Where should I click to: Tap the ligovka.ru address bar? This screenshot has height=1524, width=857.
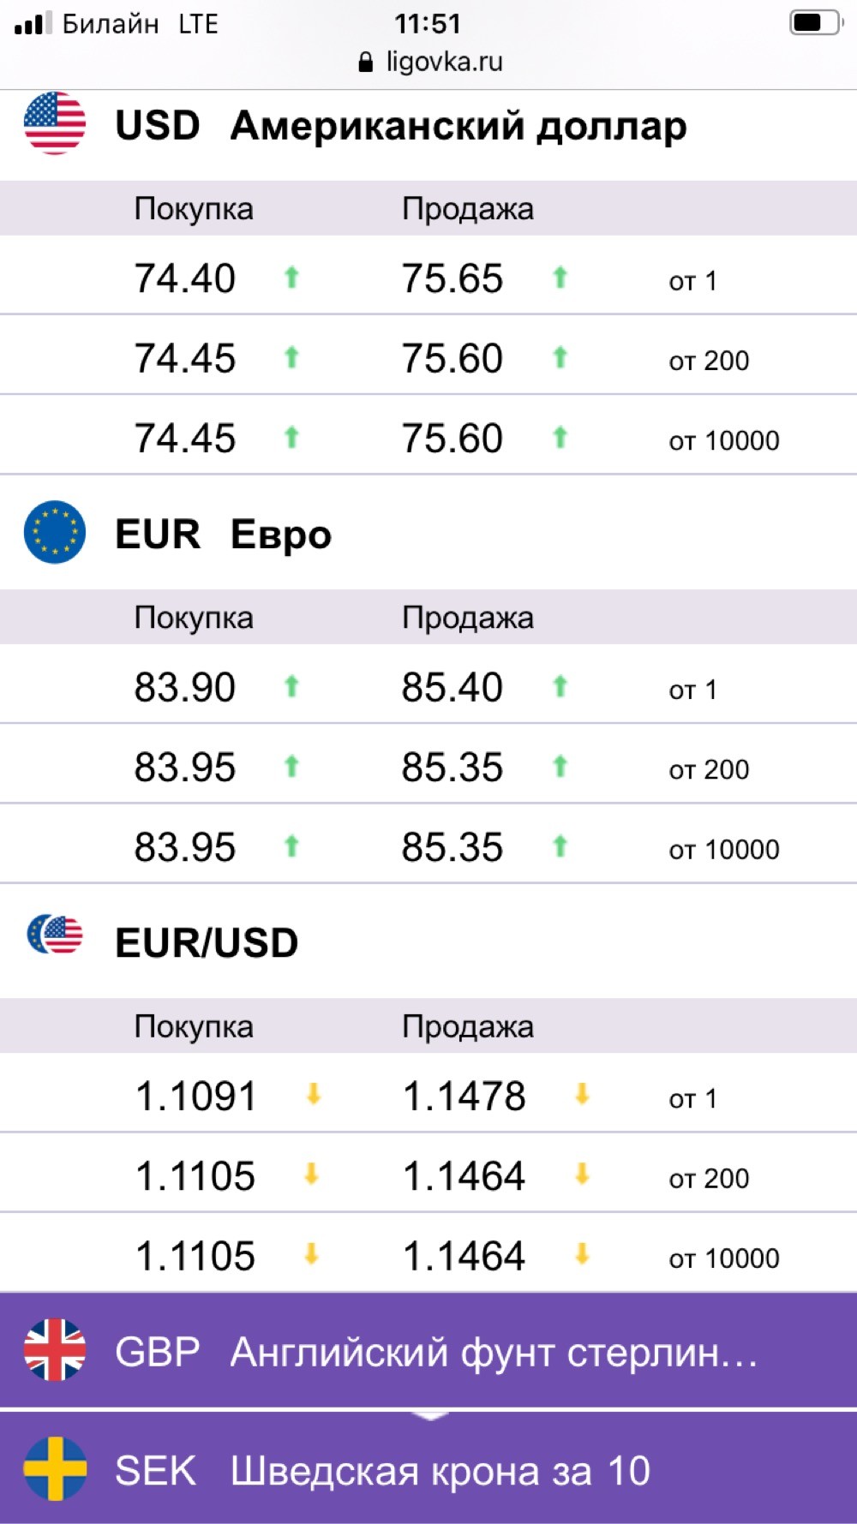(x=428, y=62)
